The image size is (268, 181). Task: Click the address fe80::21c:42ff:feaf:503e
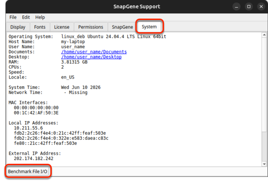coord(45,143)
